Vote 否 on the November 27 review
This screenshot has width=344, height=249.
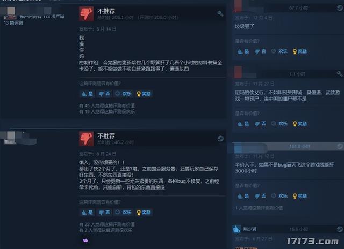pos(260,124)
